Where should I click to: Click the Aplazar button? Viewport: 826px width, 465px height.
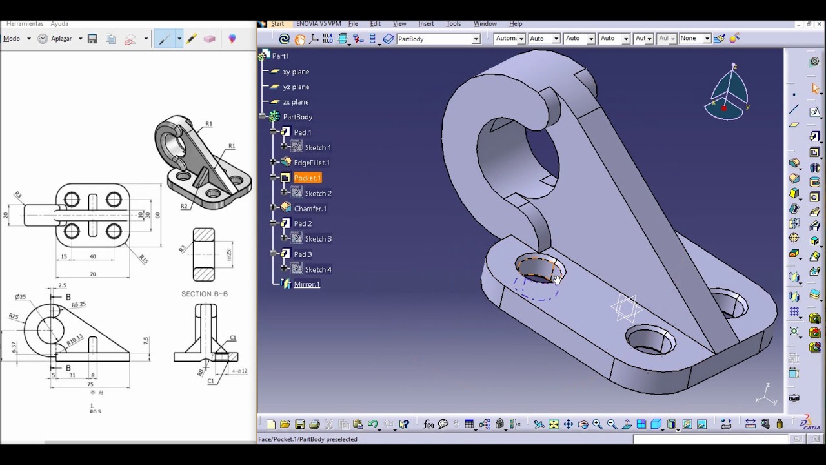[x=61, y=39]
